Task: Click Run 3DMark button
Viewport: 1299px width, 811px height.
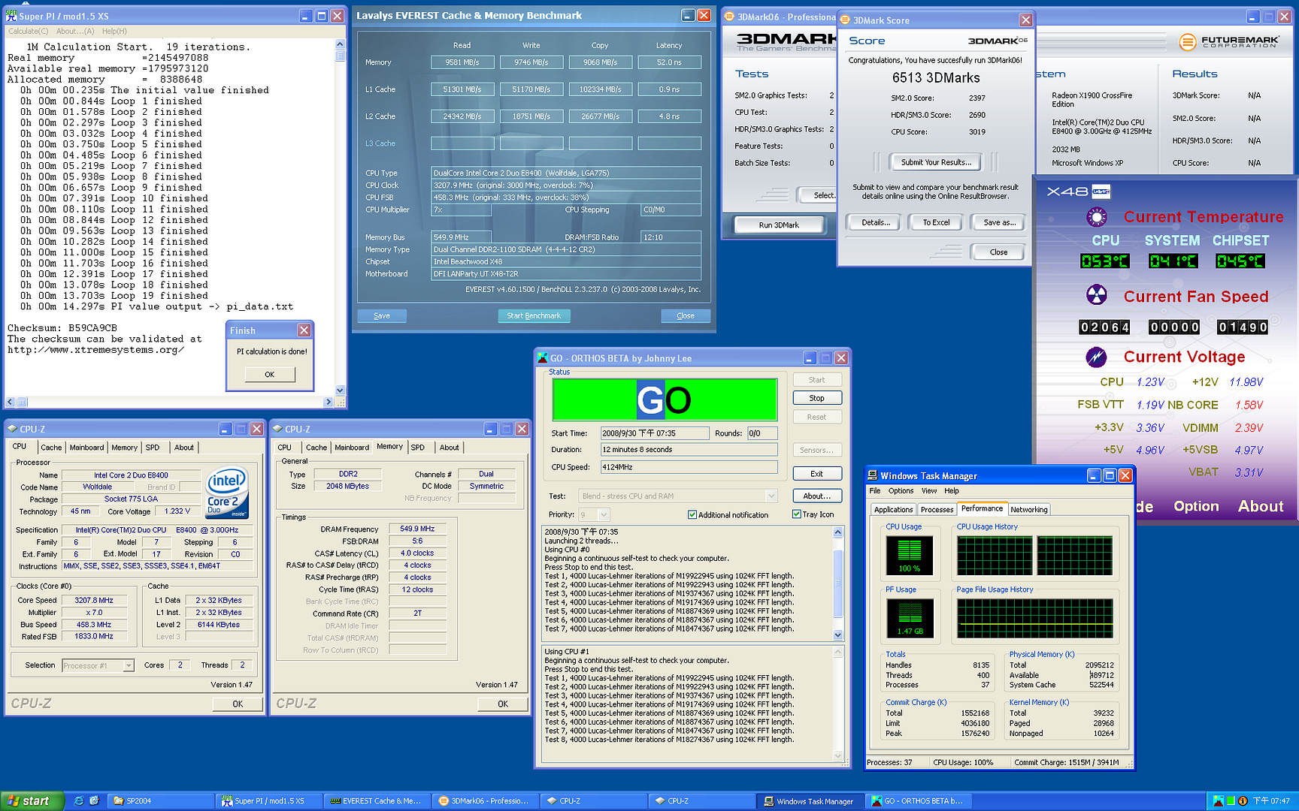Action: (x=779, y=225)
